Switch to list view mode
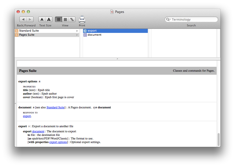235x167 pixels. click(x=59, y=19)
